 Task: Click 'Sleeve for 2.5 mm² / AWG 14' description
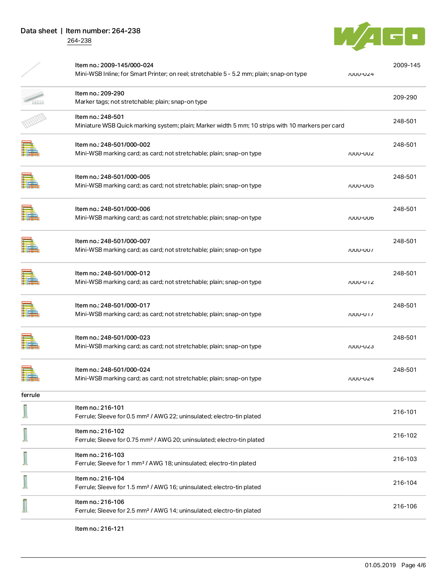click(168, 511)
